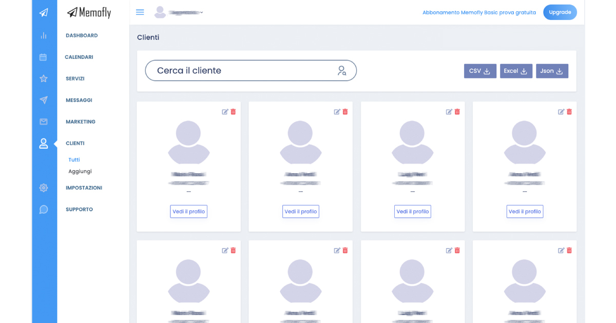616x323 pixels.
Task: Open the CALENDARI menu item
Action: coord(79,57)
